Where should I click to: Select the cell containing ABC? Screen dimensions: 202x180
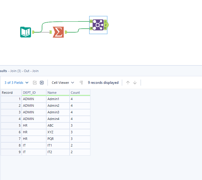(x=58, y=126)
